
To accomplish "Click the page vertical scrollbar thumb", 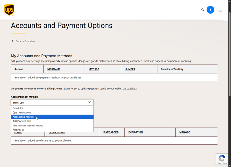I will click(x=230, y=55).
